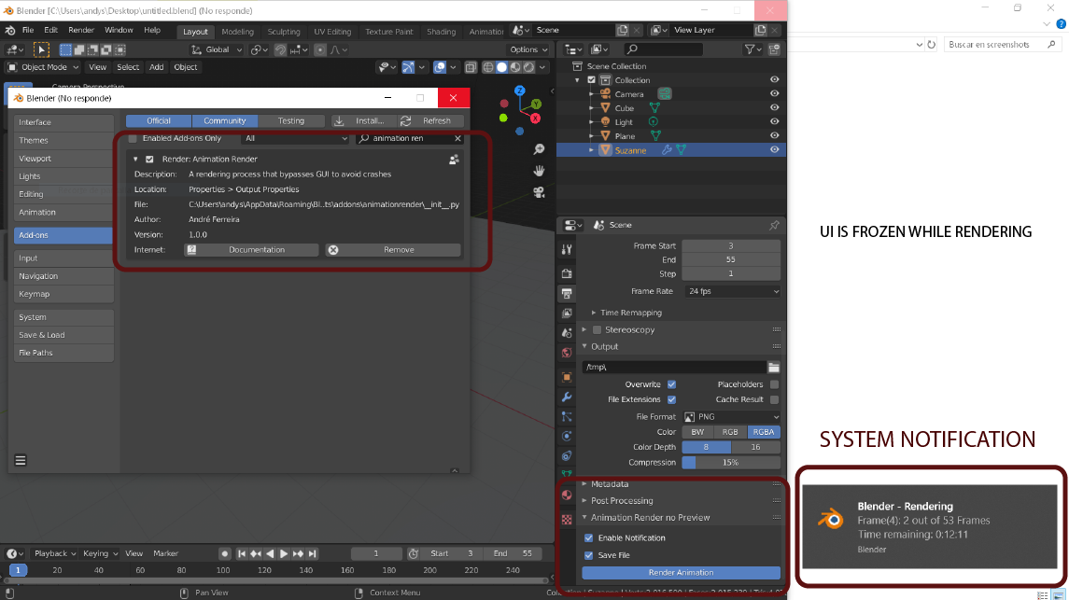Open the Output properties printer icon

[567, 294]
